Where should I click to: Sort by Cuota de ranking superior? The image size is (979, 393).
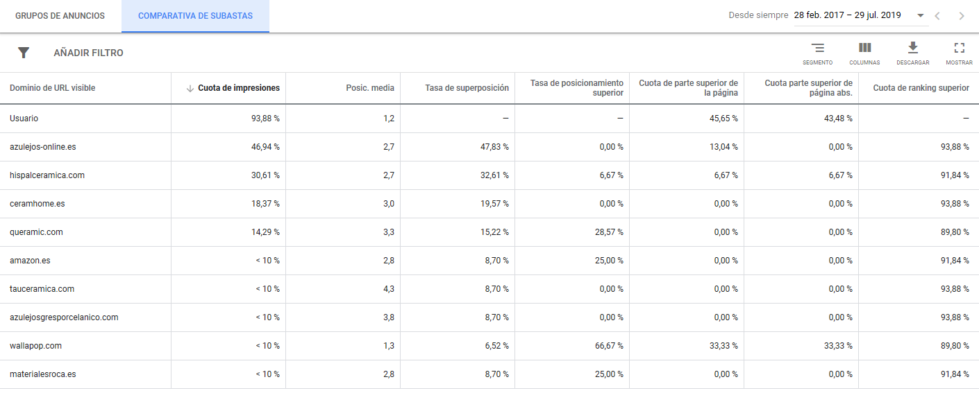click(x=921, y=88)
